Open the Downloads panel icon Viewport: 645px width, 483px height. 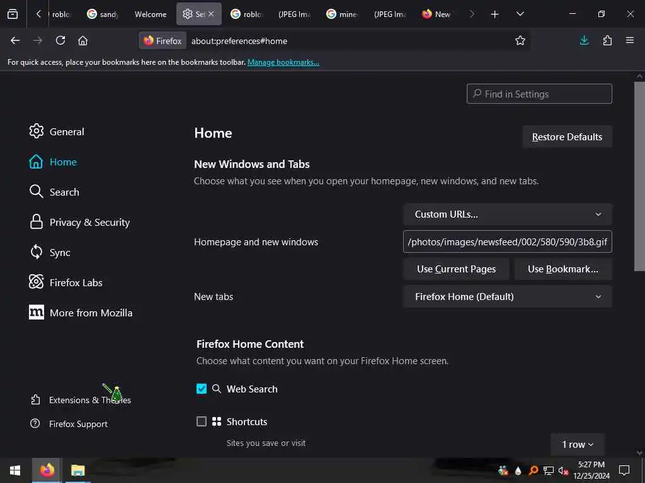[x=584, y=40]
